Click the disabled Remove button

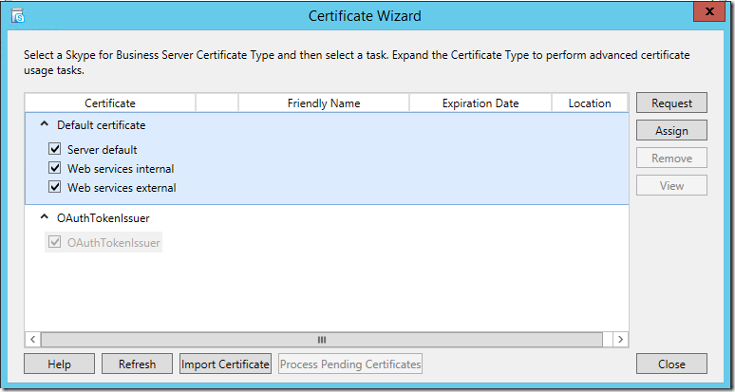[671, 159]
